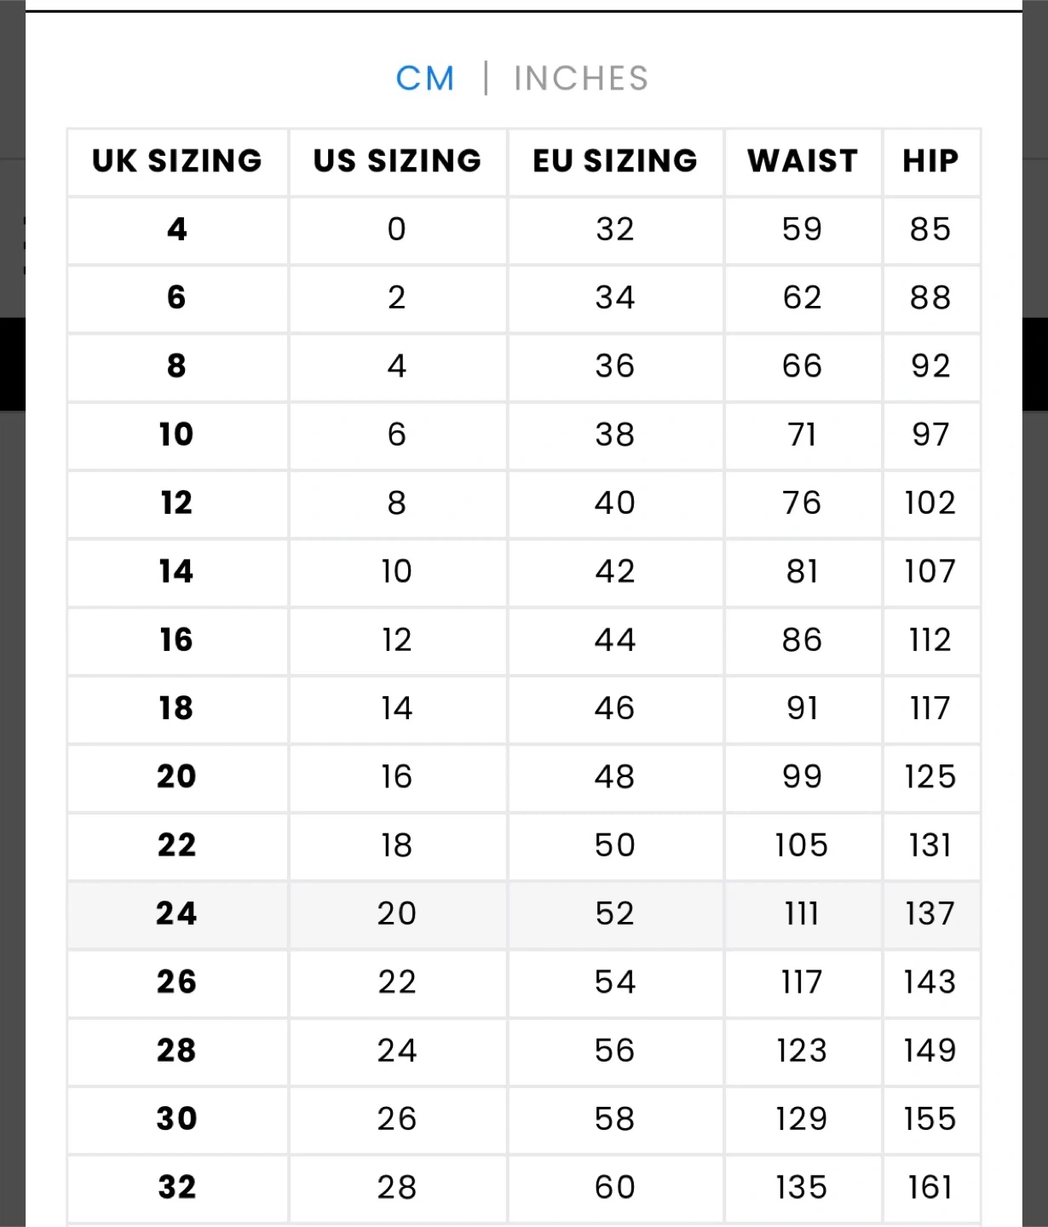1048x1227 pixels.
Task: Click hip value 125 cell
Action: click(930, 776)
